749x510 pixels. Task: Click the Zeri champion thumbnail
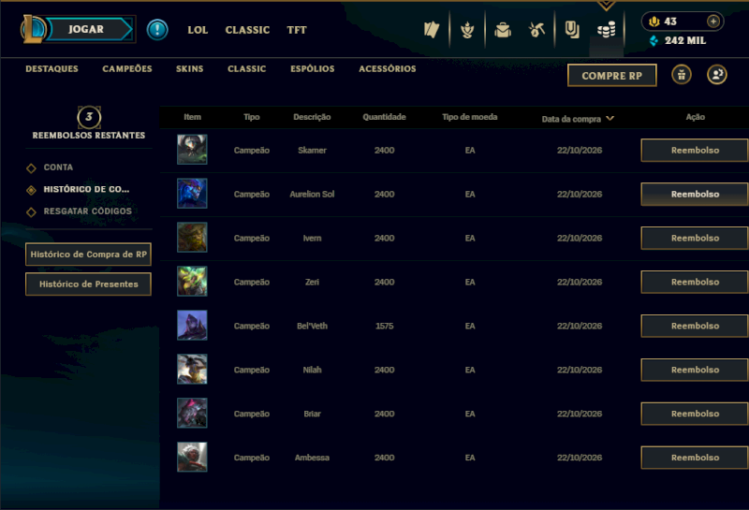coord(192,282)
